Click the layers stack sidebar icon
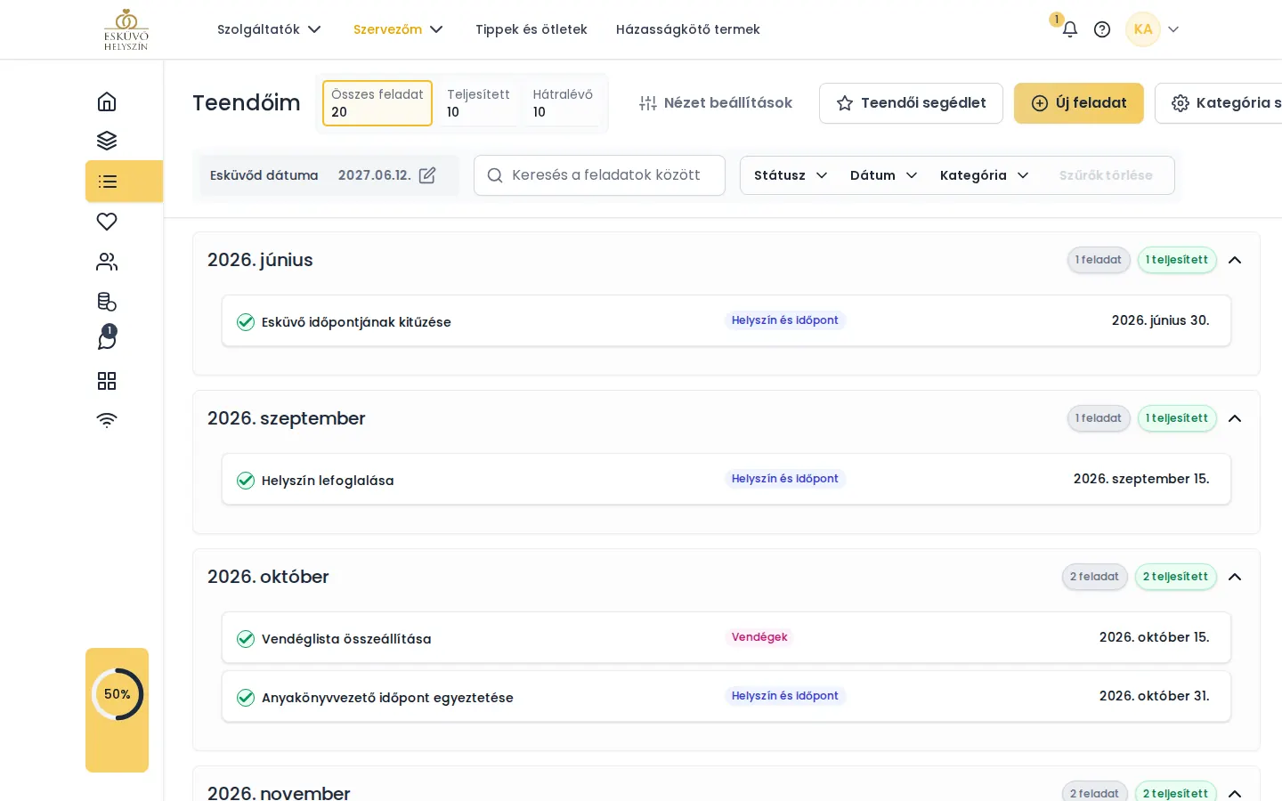 coord(107,141)
